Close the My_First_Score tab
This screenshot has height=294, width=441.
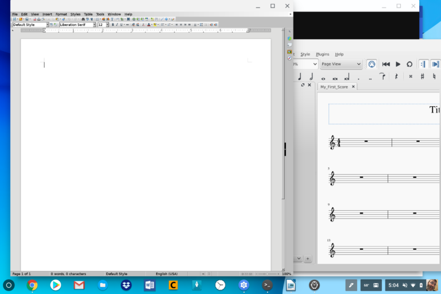click(353, 87)
